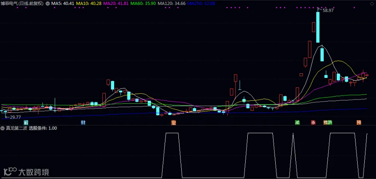This screenshot has width=376, height=179.
Task: Click the 财 financial report marker
Action: click(83, 123)
